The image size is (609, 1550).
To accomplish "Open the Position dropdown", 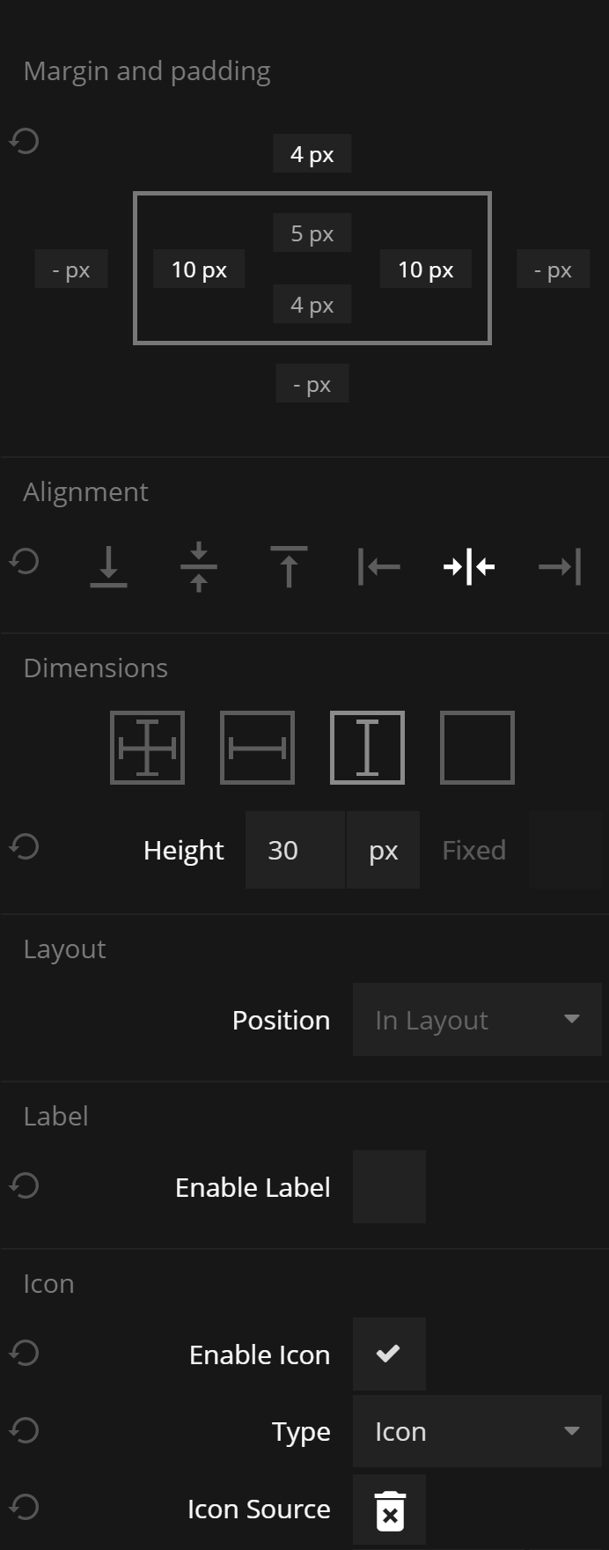I will (x=477, y=1019).
